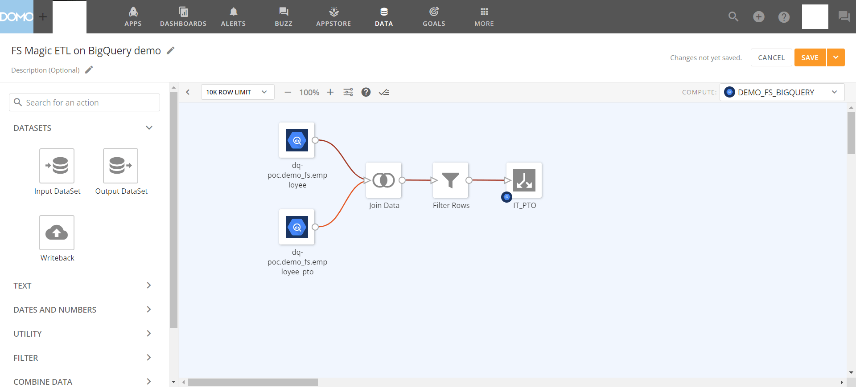Expand the Filter section
This screenshot has height=387, width=856.
click(82, 358)
